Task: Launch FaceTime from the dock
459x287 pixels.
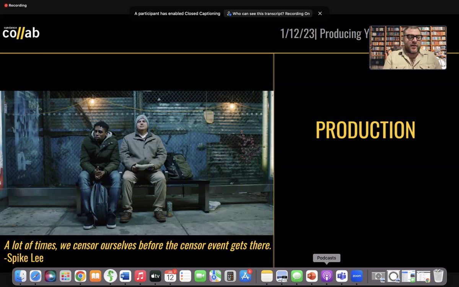Action: pyautogui.click(x=200, y=276)
